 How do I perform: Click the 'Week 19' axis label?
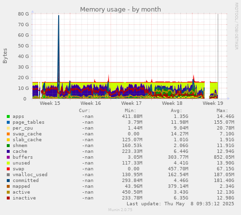coord(213,103)
